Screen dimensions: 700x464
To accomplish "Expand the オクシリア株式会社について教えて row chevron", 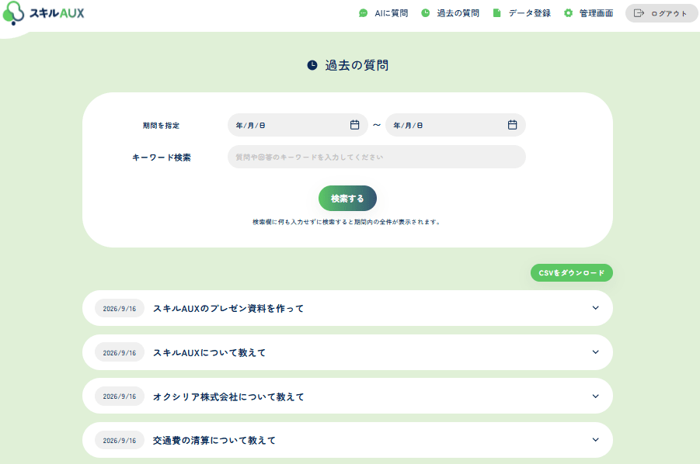I will 596,396.
